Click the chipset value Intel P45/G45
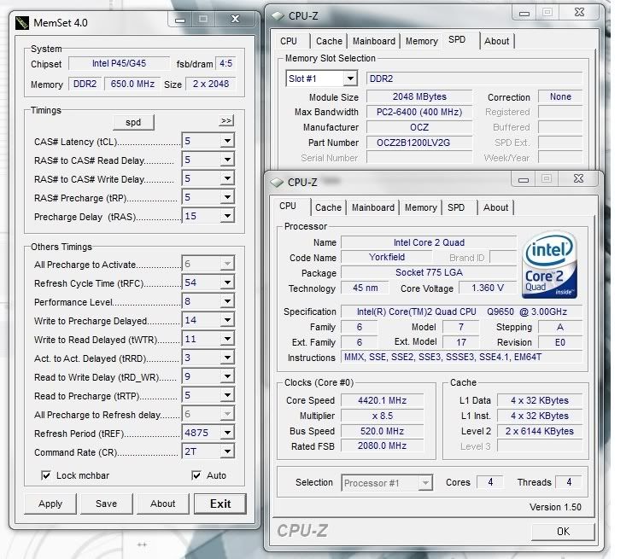The image size is (638, 559). pos(119,63)
